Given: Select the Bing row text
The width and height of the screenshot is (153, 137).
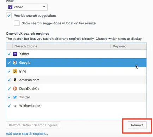Looking at the screenshot, I should [x=23, y=72].
